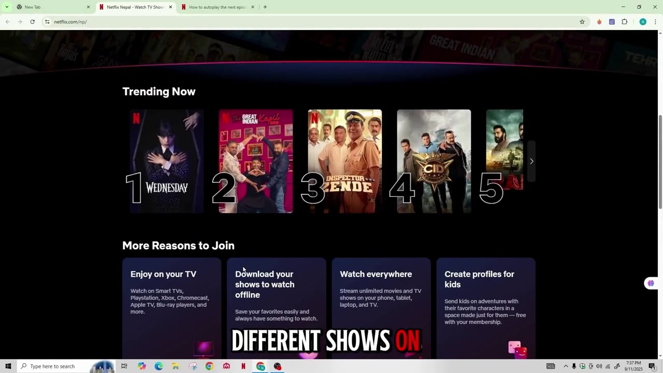Screen dimensions: 663x373
Task: Open the Inspector Zende poster
Action: (345, 161)
